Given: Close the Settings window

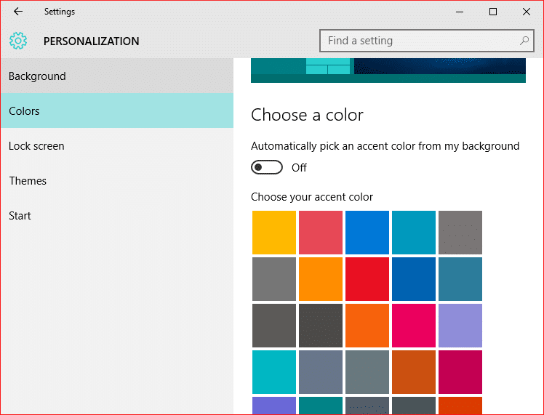Looking at the screenshot, I should pos(526,12).
